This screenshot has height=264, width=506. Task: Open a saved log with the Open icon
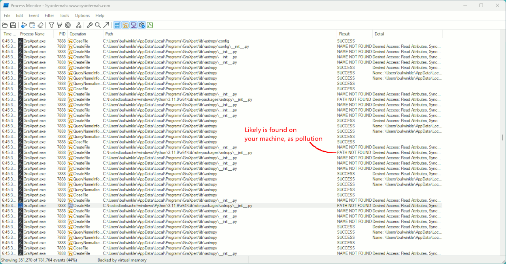click(5, 25)
